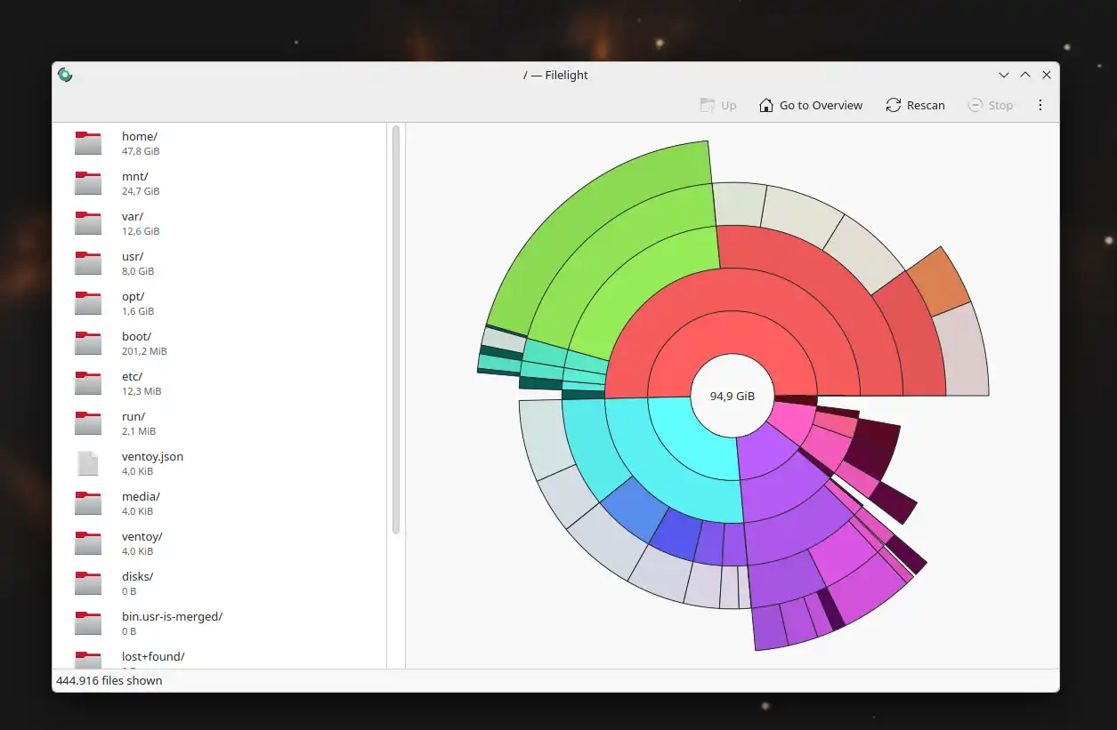Click the 94,9 GiB center circle
Image resolution: width=1117 pixels, height=730 pixels.
pos(732,397)
